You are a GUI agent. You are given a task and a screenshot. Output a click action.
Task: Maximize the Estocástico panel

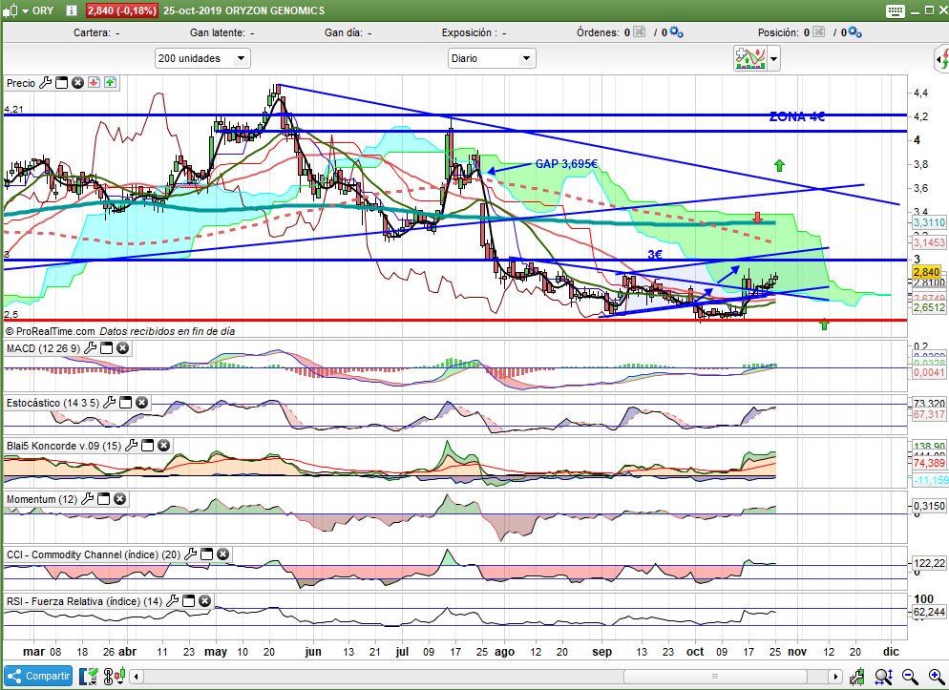click(126, 402)
